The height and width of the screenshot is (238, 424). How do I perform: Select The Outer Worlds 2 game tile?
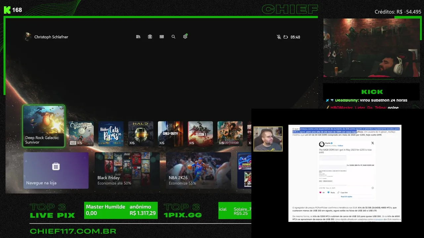(81, 134)
